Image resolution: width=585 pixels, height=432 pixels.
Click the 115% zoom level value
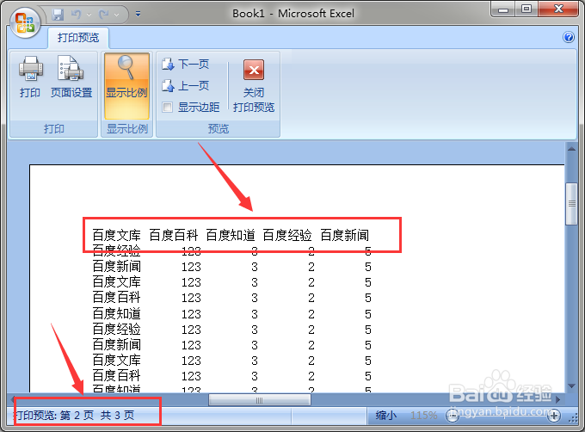[x=424, y=415]
